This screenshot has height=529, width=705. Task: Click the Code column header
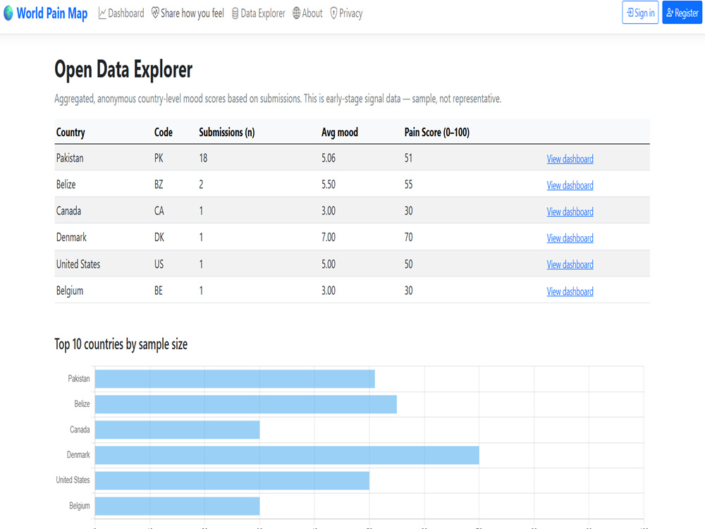click(x=164, y=133)
